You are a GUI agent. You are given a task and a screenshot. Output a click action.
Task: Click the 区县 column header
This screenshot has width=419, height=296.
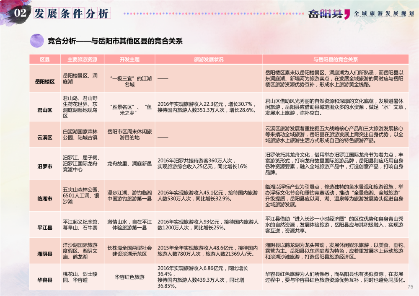point(45,60)
